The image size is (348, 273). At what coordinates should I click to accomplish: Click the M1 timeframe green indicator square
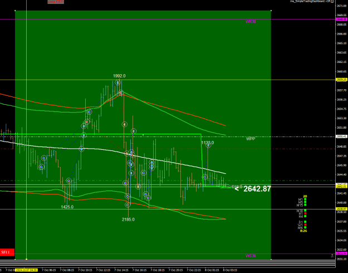(x=305, y=199)
